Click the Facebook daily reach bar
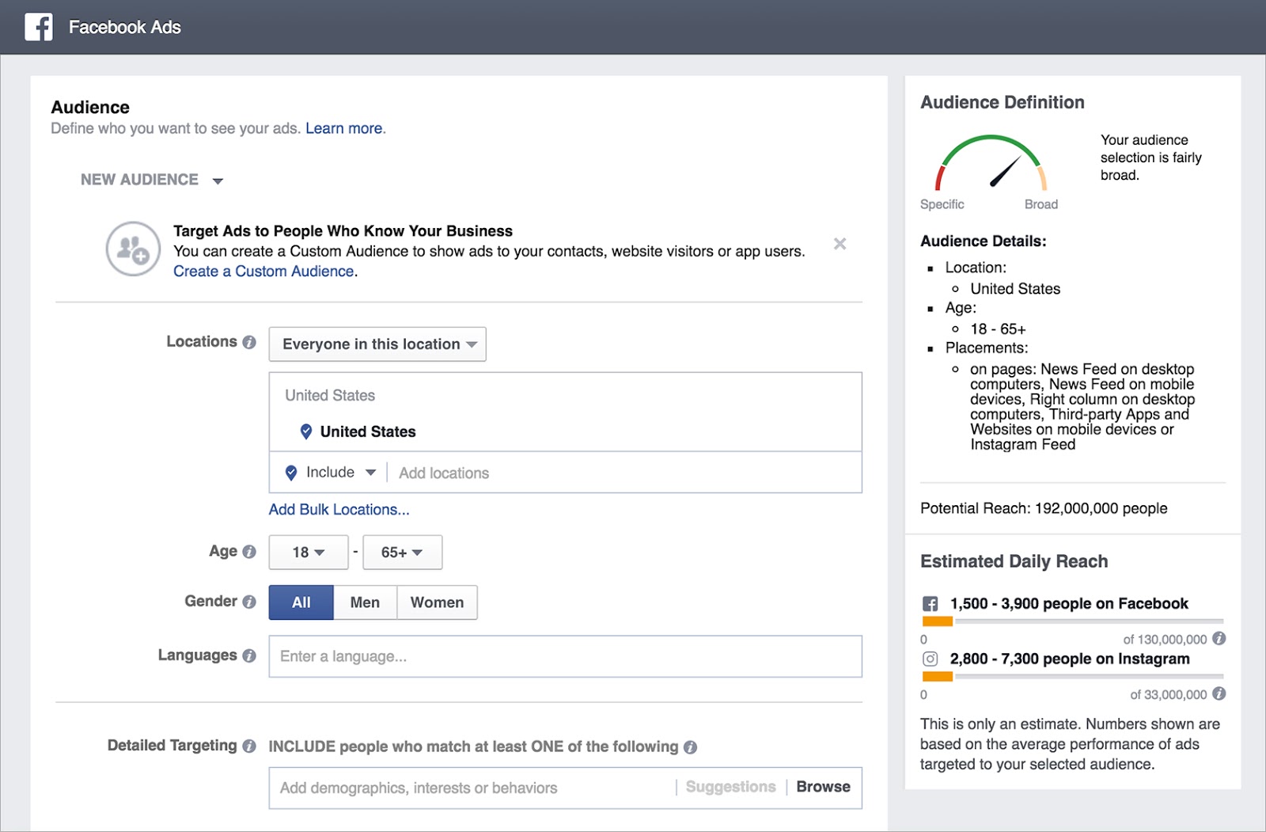 tap(1073, 621)
